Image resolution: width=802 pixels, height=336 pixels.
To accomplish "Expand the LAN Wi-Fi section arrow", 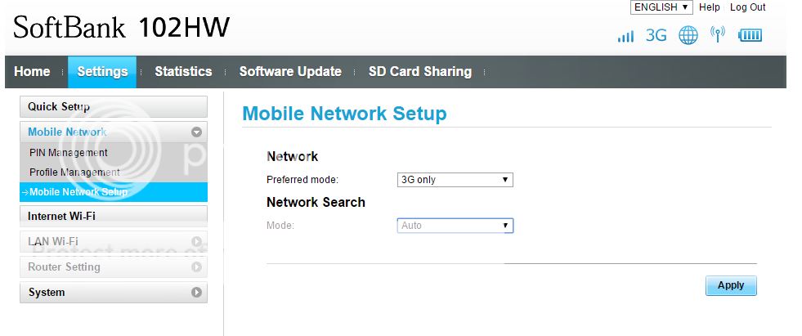I will pos(196,241).
